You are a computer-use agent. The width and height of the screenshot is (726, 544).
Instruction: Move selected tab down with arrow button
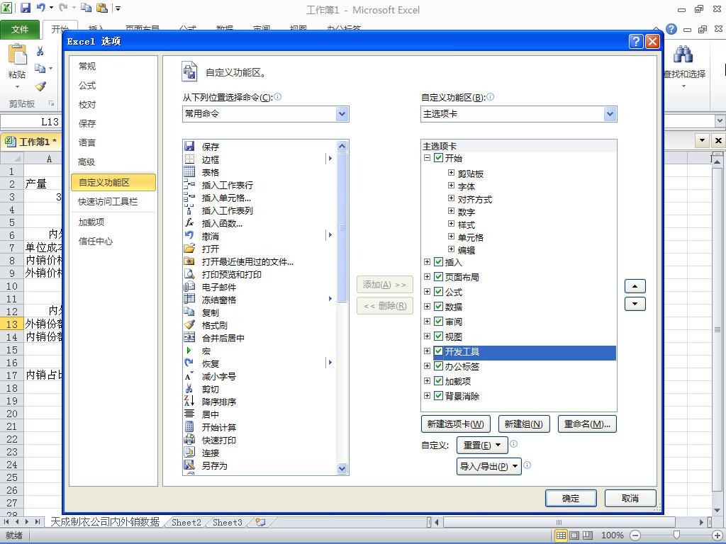(x=635, y=304)
